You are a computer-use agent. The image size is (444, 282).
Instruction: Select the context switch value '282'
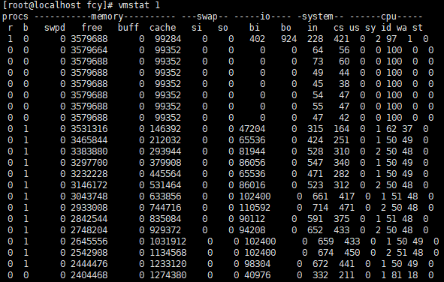coord(341,174)
